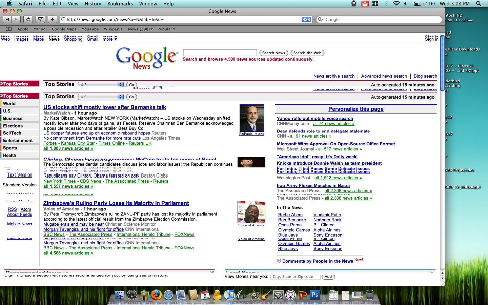Open the Wikipedia bookmark
This screenshot has height=305, width=488.
tap(113, 29)
